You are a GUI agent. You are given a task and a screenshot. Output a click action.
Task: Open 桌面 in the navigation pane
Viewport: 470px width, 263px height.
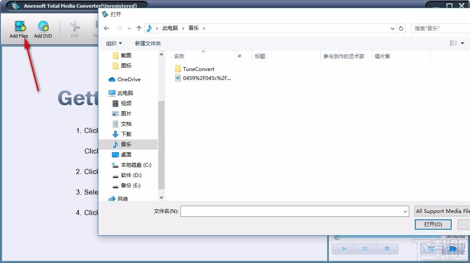[x=122, y=155]
